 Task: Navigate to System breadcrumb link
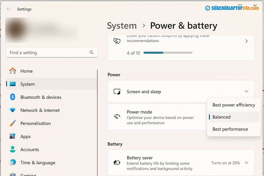tap(122, 26)
